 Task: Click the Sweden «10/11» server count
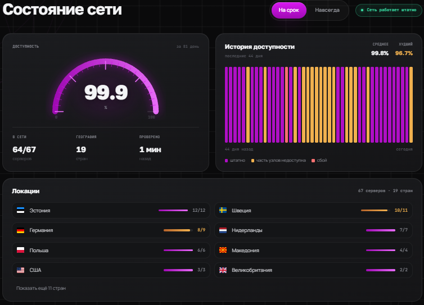[x=401, y=210]
